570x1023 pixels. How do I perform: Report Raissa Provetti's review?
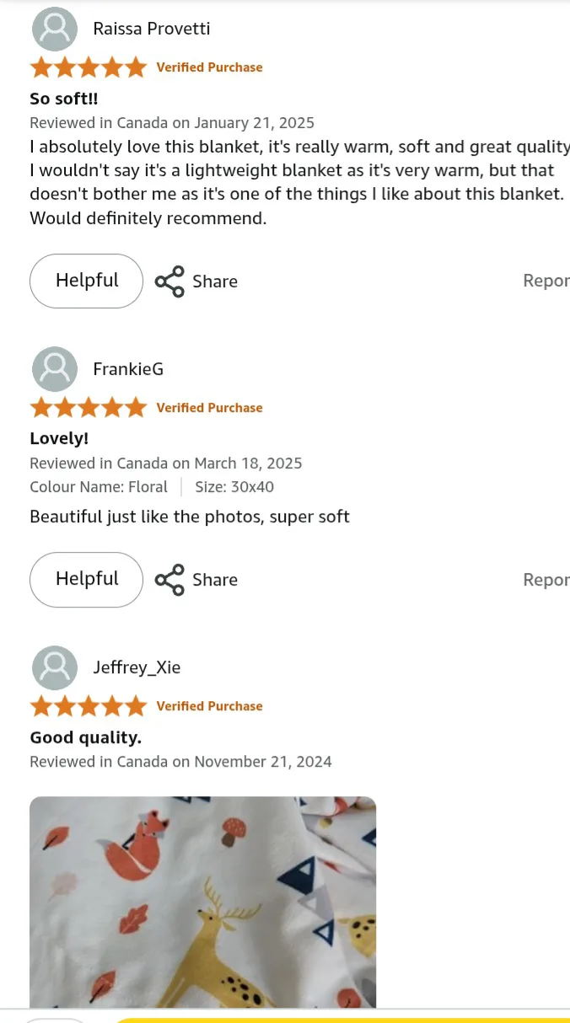coord(546,281)
